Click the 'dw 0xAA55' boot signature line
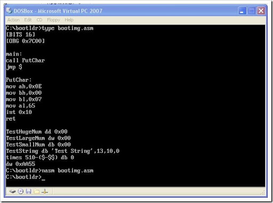The width and height of the screenshot is (273, 203). 20,164
